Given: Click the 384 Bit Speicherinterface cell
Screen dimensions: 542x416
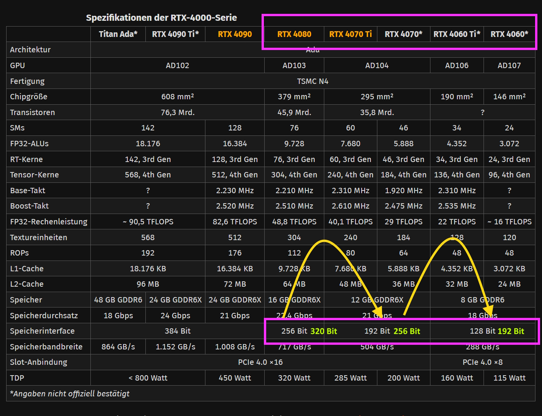Looking at the screenshot, I should (177, 331).
